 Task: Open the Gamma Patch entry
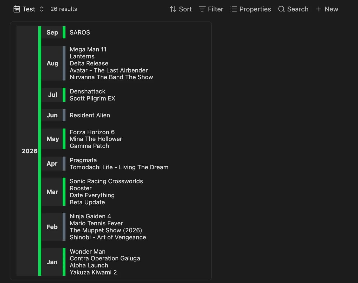pyautogui.click(x=89, y=146)
